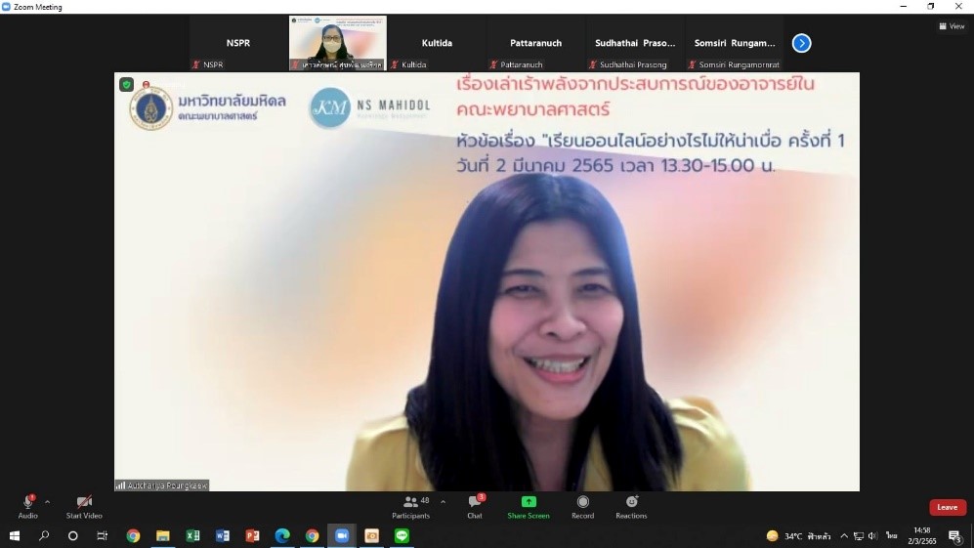Viewport: 974px width, 548px height.
Task: Open the clock showing 14:58
Action: click(x=922, y=535)
